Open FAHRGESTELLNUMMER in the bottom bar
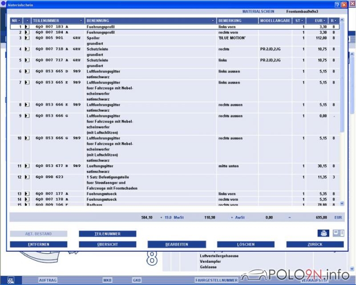Image resolution: width=356 pixels, height=285 pixels. pos(216,280)
